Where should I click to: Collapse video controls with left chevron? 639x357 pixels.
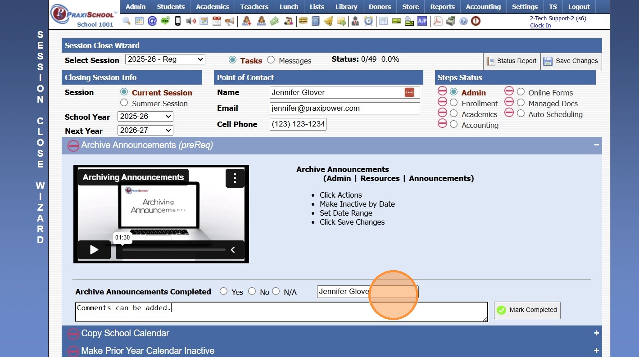[233, 250]
